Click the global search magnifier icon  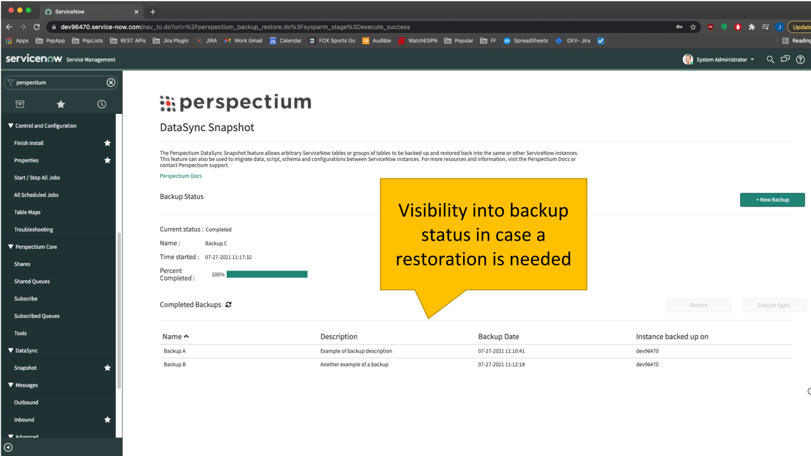click(x=770, y=60)
